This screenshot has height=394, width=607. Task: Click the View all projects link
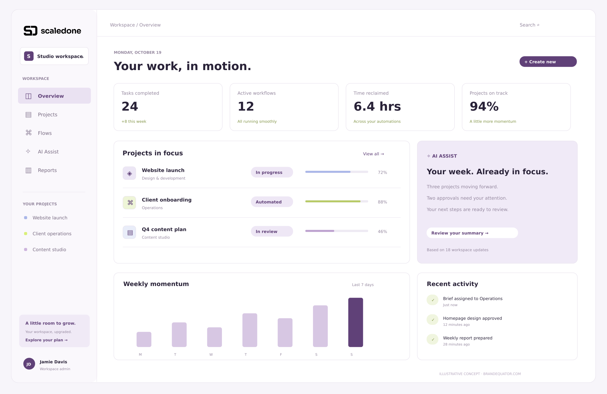(x=373, y=154)
